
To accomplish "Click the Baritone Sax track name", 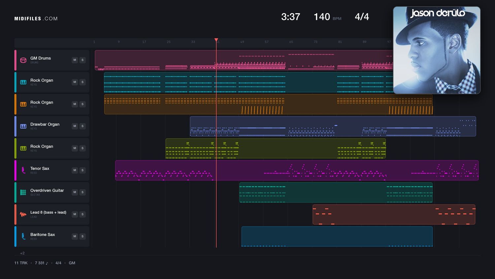I will coord(43,234).
